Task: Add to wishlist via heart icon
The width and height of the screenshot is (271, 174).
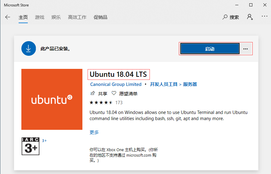Action: click(114, 93)
